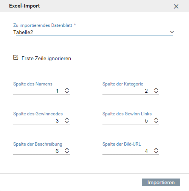Increase the Spalte des Gewinn-Links value
This screenshot has width=189, height=191.
pos(156,119)
